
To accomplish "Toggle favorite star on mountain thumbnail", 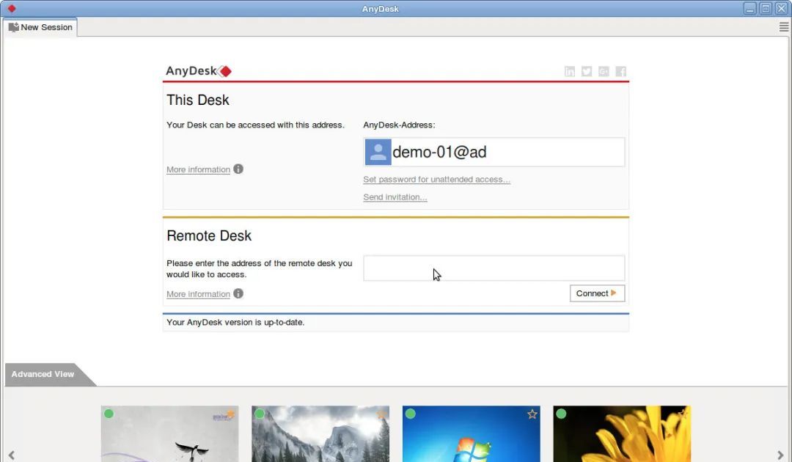I will coord(381,414).
